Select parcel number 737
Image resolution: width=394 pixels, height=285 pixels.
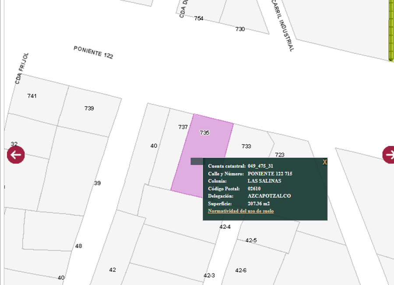[183, 127]
